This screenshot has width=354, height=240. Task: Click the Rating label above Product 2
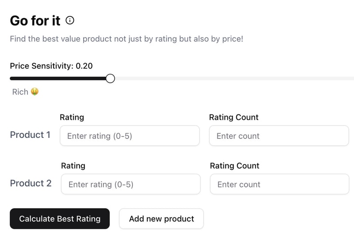click(x=73, y=166)
